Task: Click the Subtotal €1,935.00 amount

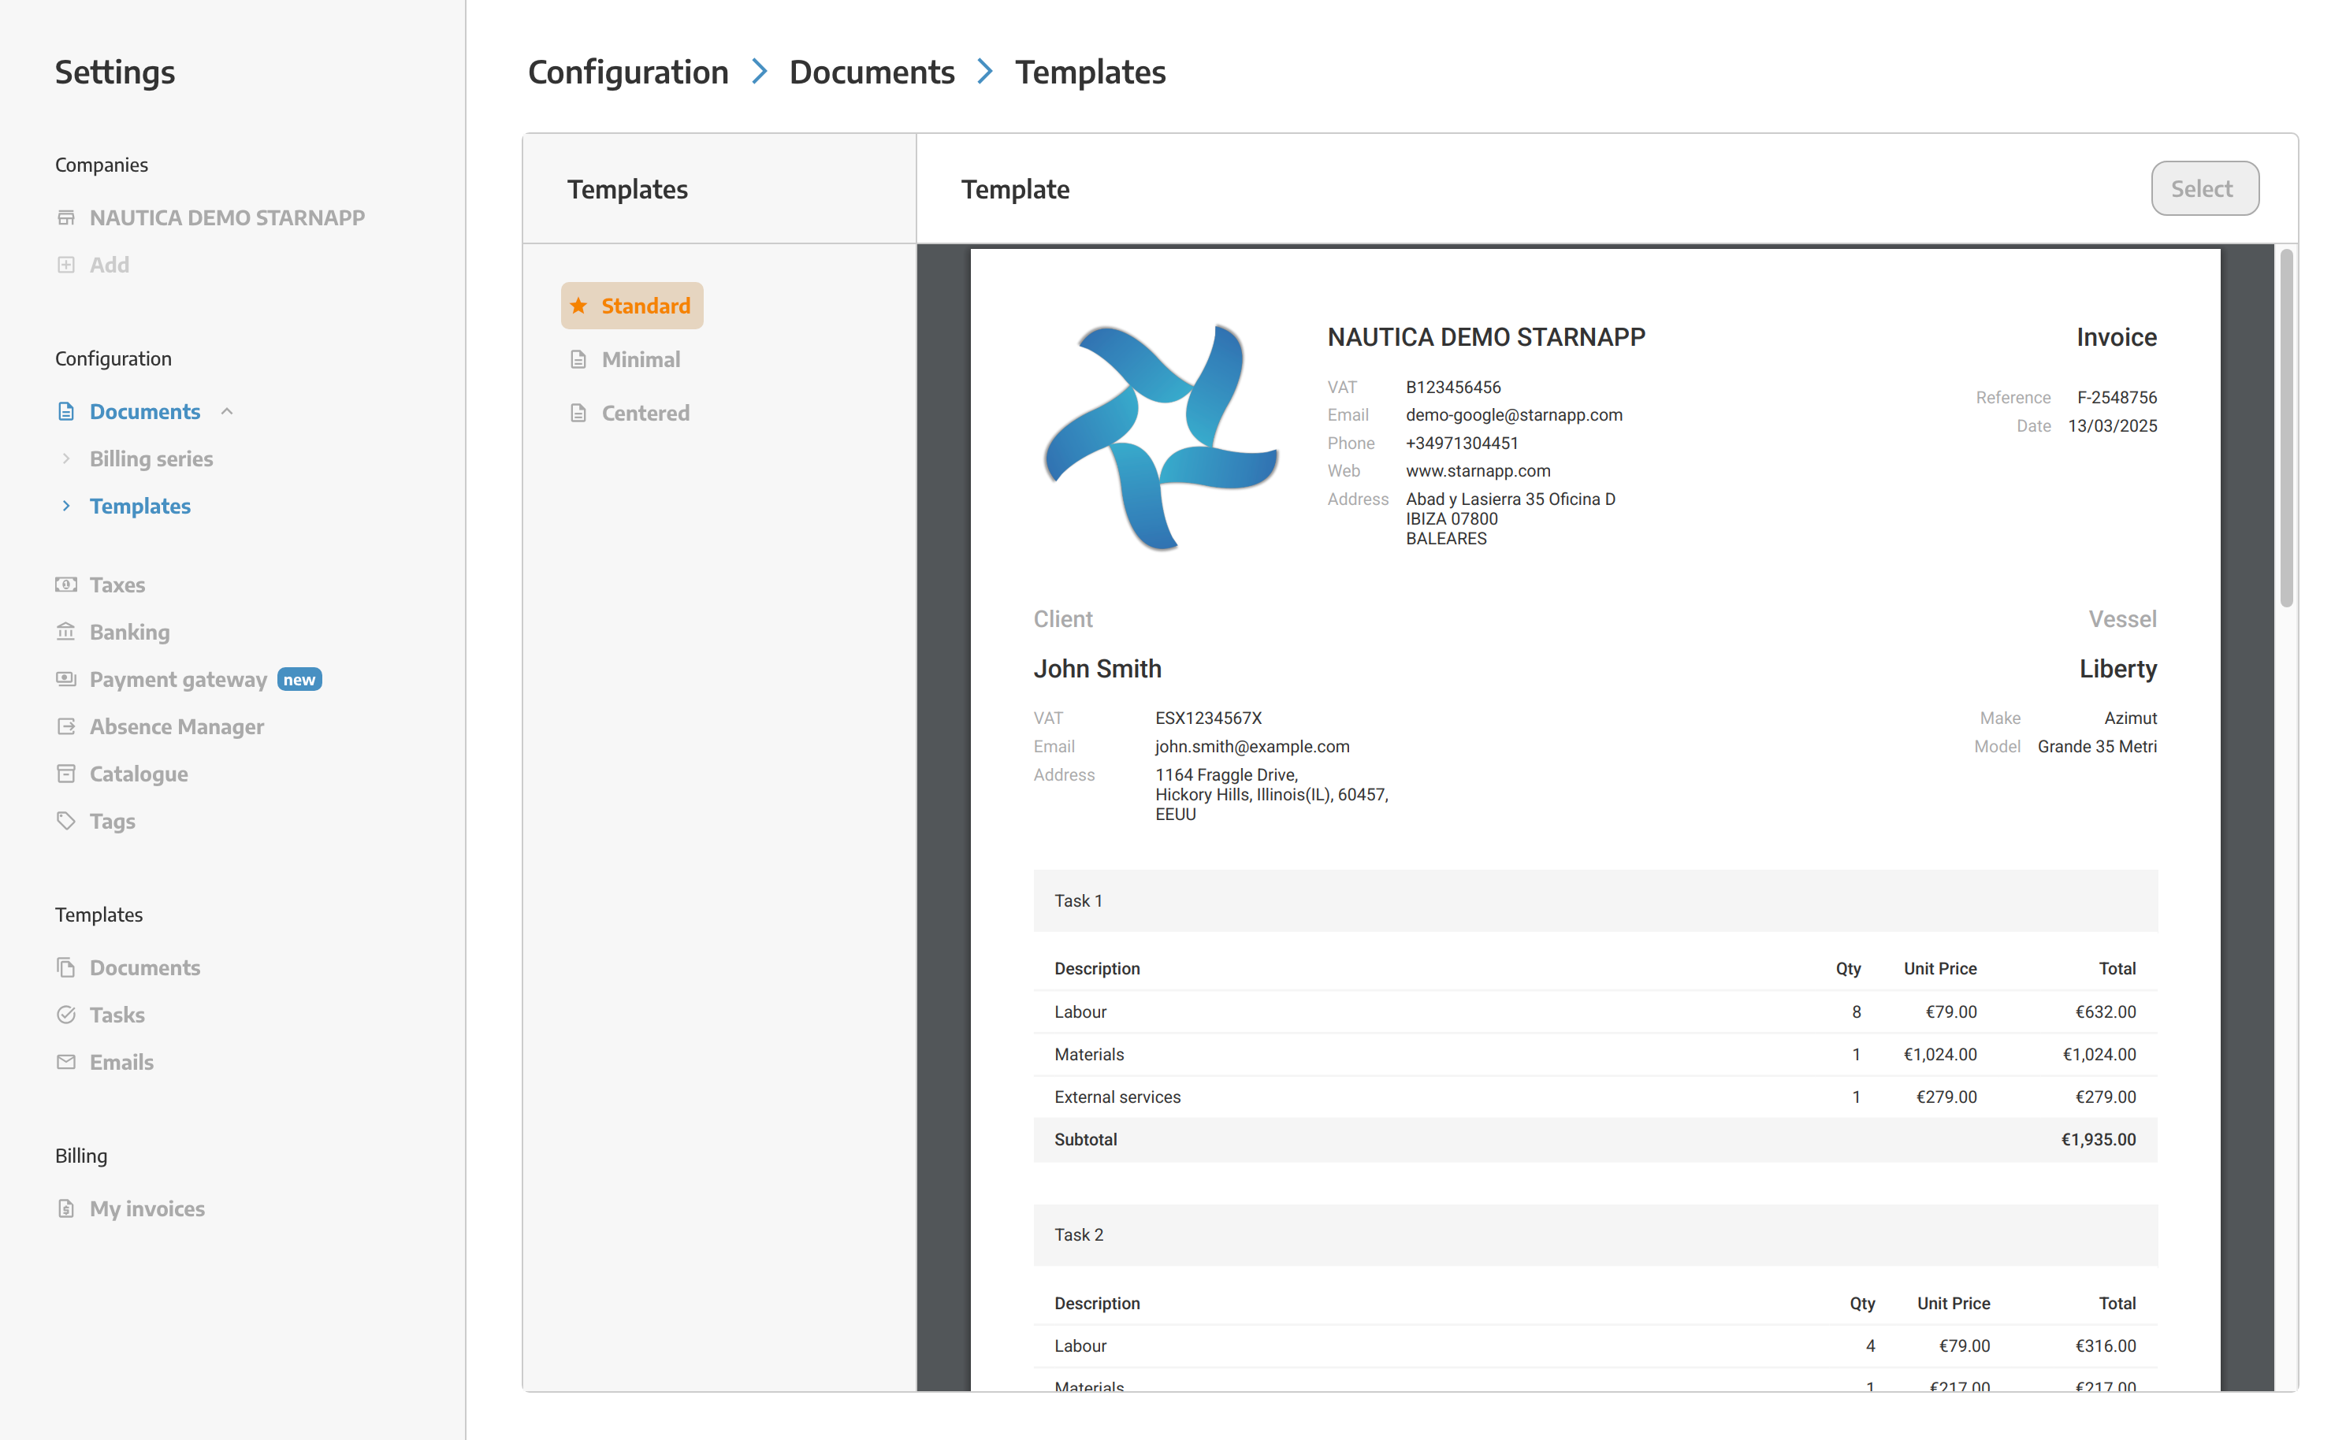Action: click(2099, 1140)
